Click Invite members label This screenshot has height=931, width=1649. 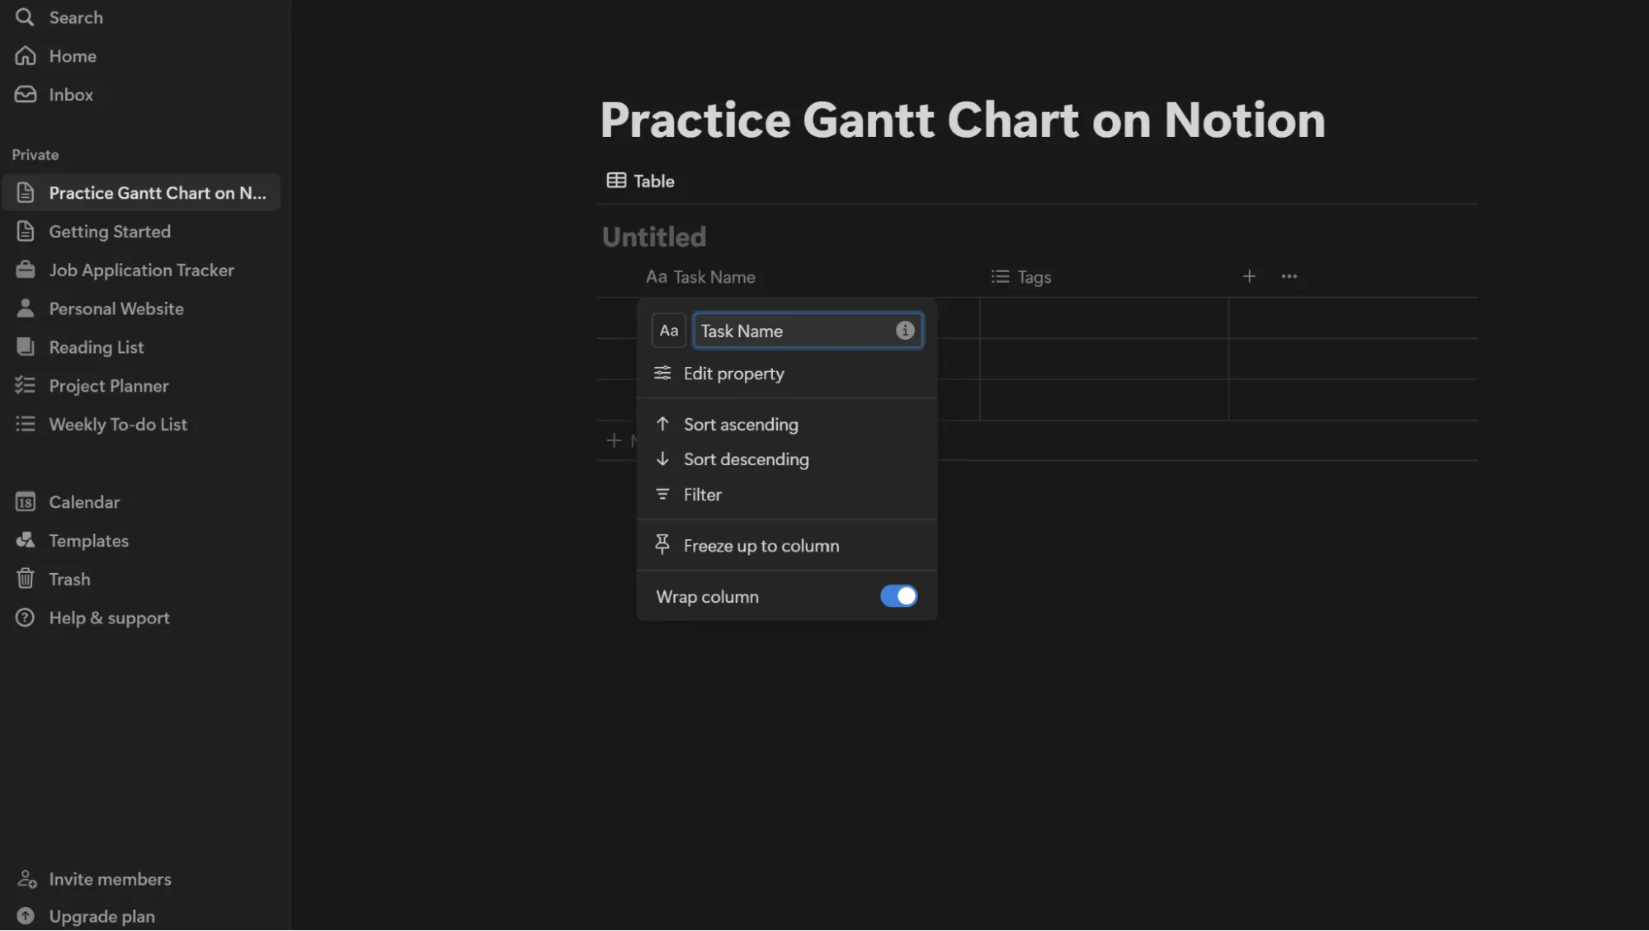[x=110, y=879]
